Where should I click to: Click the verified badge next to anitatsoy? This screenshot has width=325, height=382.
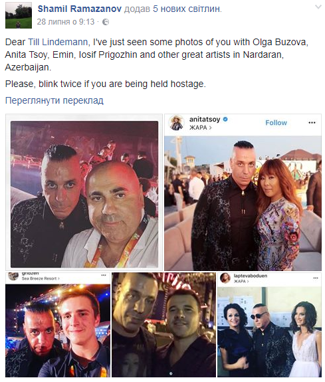tap(225, 120)
